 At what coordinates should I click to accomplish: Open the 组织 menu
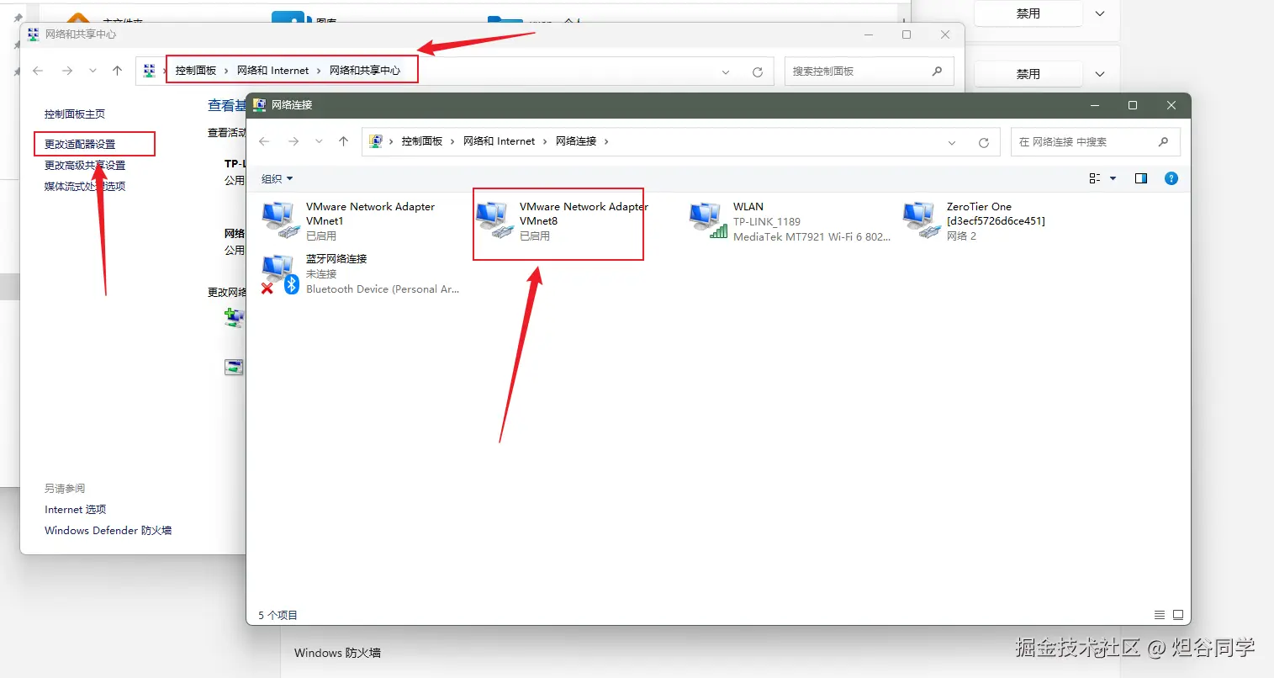coord(277,178)
